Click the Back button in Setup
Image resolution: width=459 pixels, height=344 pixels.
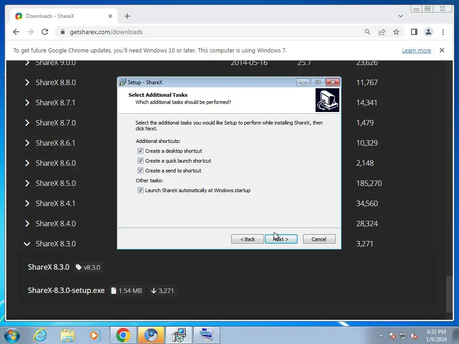coord(247,239)
